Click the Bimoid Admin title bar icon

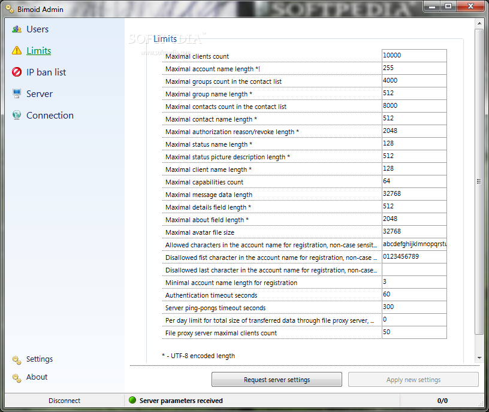point(10,9)
